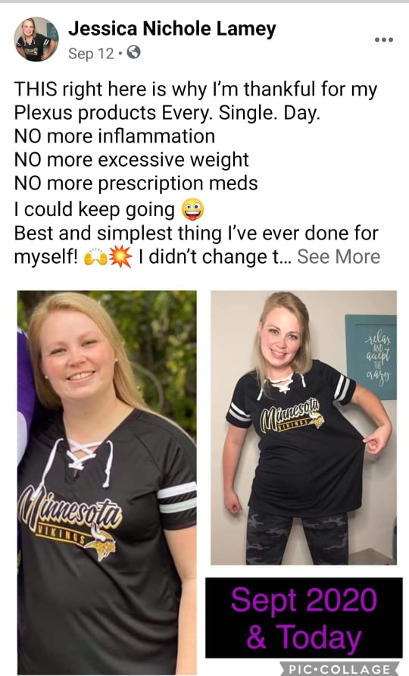Click the Sep 12 timestamp
The height and width of the screenshot is (676, 409).
pyautogui.click(x=91, y=54)
